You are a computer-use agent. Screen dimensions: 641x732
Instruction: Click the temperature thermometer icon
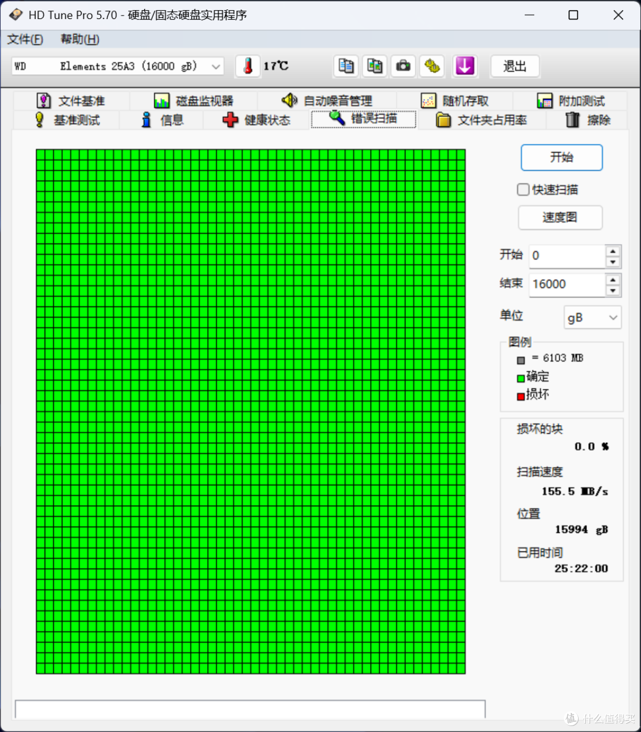(248, 66)
